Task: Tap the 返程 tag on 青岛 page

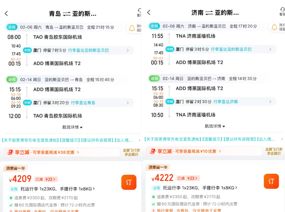Action: [12, 79]
